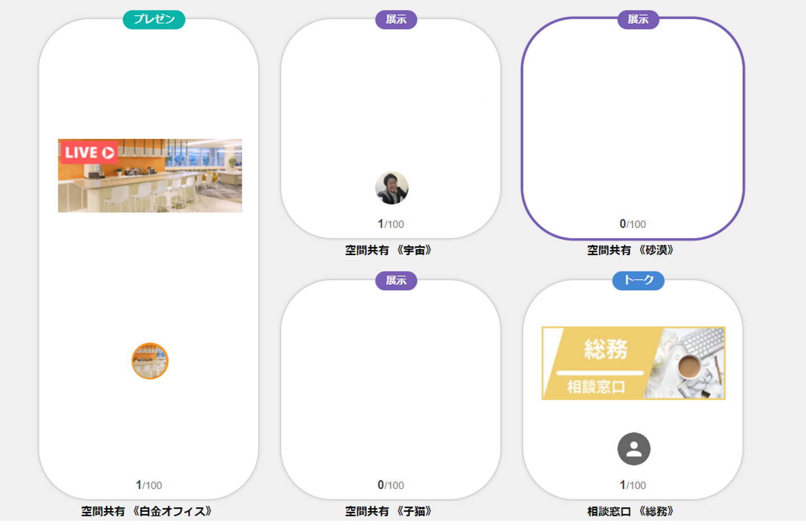Open room label 空間共有《白金オフィス》
Image resolution: width=806 pixels, height=531 pixels.
pos(147,511)
